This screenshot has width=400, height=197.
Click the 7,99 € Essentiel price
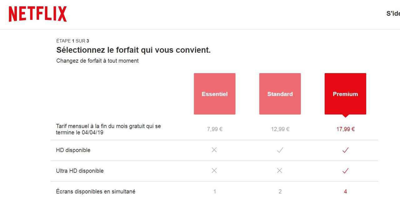coord(215,129)
